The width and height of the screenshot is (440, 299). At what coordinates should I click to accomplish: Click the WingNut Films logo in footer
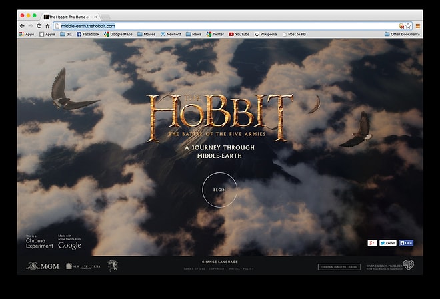point(113,266)
